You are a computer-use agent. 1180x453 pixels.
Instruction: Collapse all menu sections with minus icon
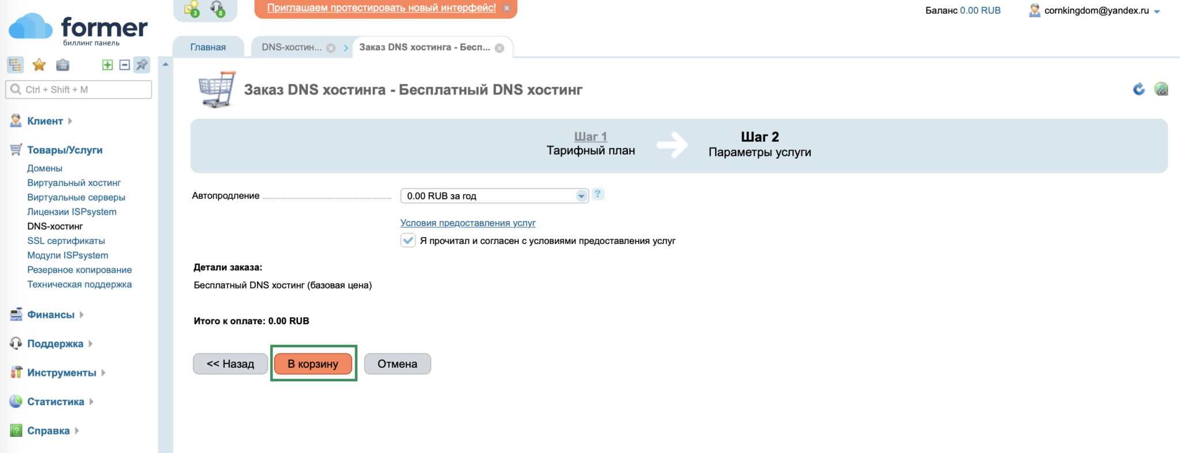coord(124,65)
